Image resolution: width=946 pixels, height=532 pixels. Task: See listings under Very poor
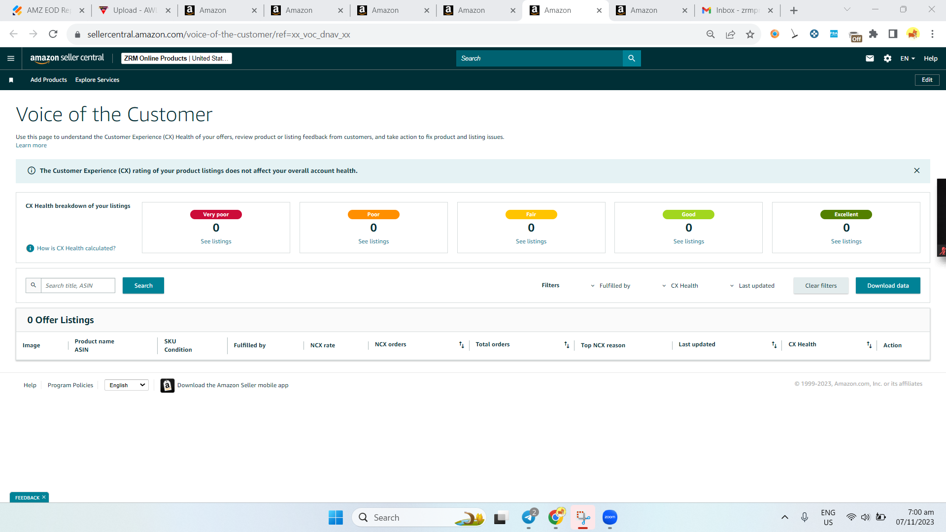(x=216, y=241)
